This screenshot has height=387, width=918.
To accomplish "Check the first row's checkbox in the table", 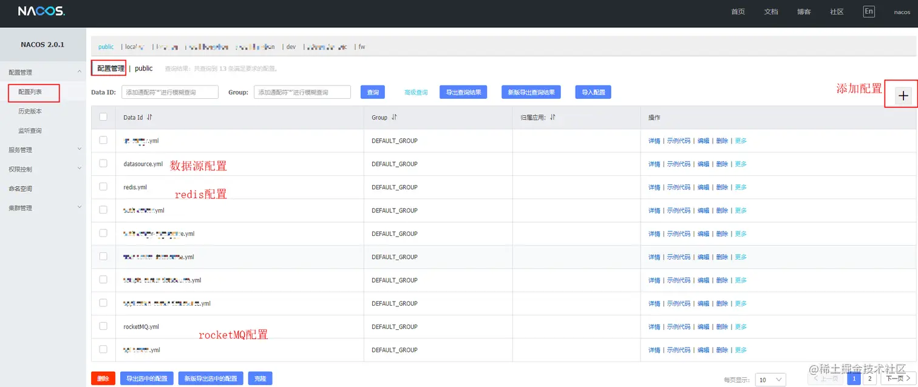I will [103, 140].
